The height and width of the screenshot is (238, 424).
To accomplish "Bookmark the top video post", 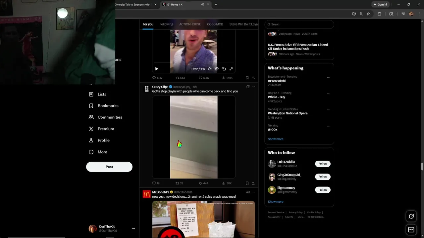I will click(247, 78).
